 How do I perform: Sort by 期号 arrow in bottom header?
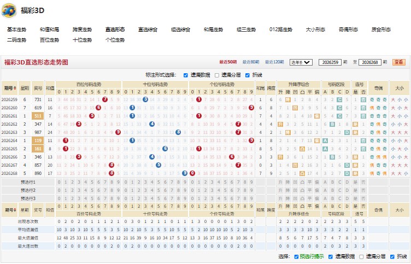[x=15, y=210]
